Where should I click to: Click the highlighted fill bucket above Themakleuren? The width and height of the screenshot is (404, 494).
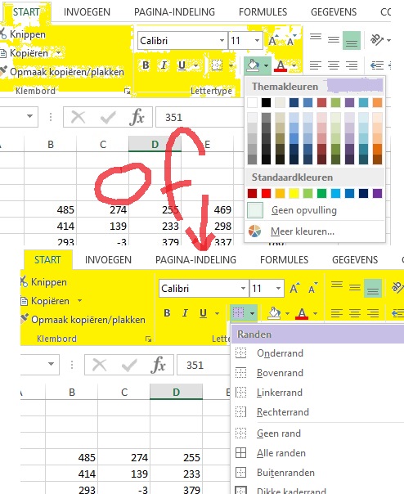[253, 65]
